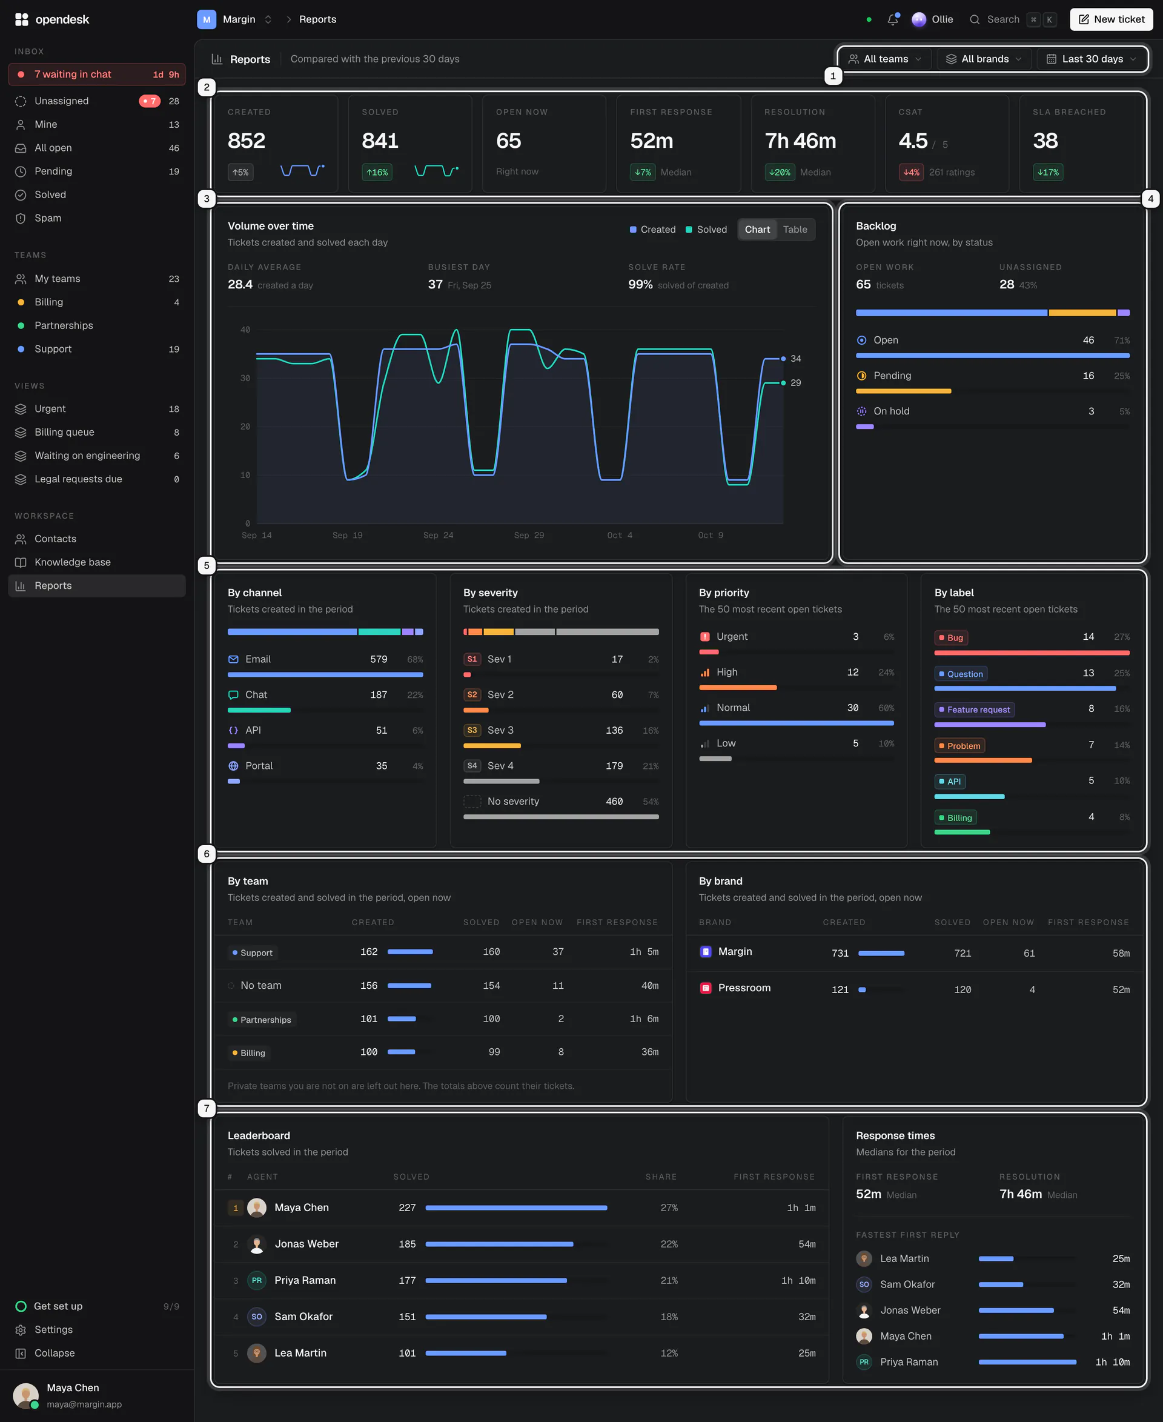Toggle the Created series legend

tap(652, 229)
